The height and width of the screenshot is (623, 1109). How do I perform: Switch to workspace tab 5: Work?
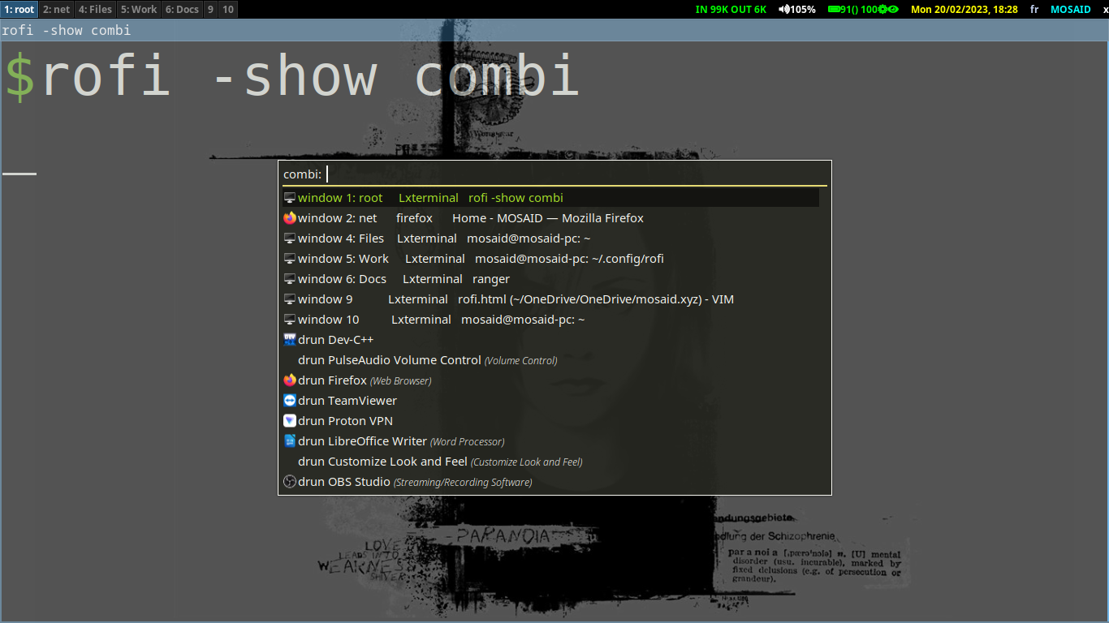click(139, 10)
